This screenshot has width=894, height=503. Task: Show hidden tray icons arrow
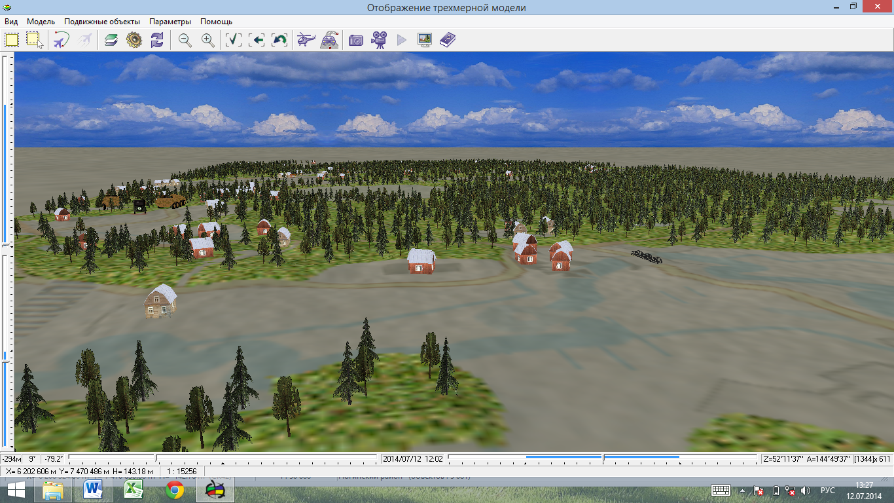point(743,490)
